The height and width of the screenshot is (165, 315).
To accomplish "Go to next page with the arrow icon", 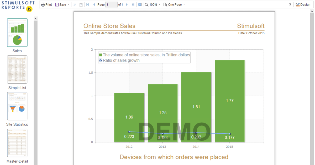I will click(x=127, y=4).
